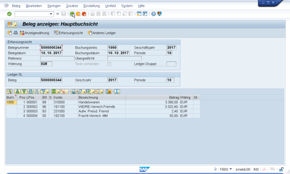Click the green Back arrow icon
This screenshot has height=174, width=290.
[72, 14]
